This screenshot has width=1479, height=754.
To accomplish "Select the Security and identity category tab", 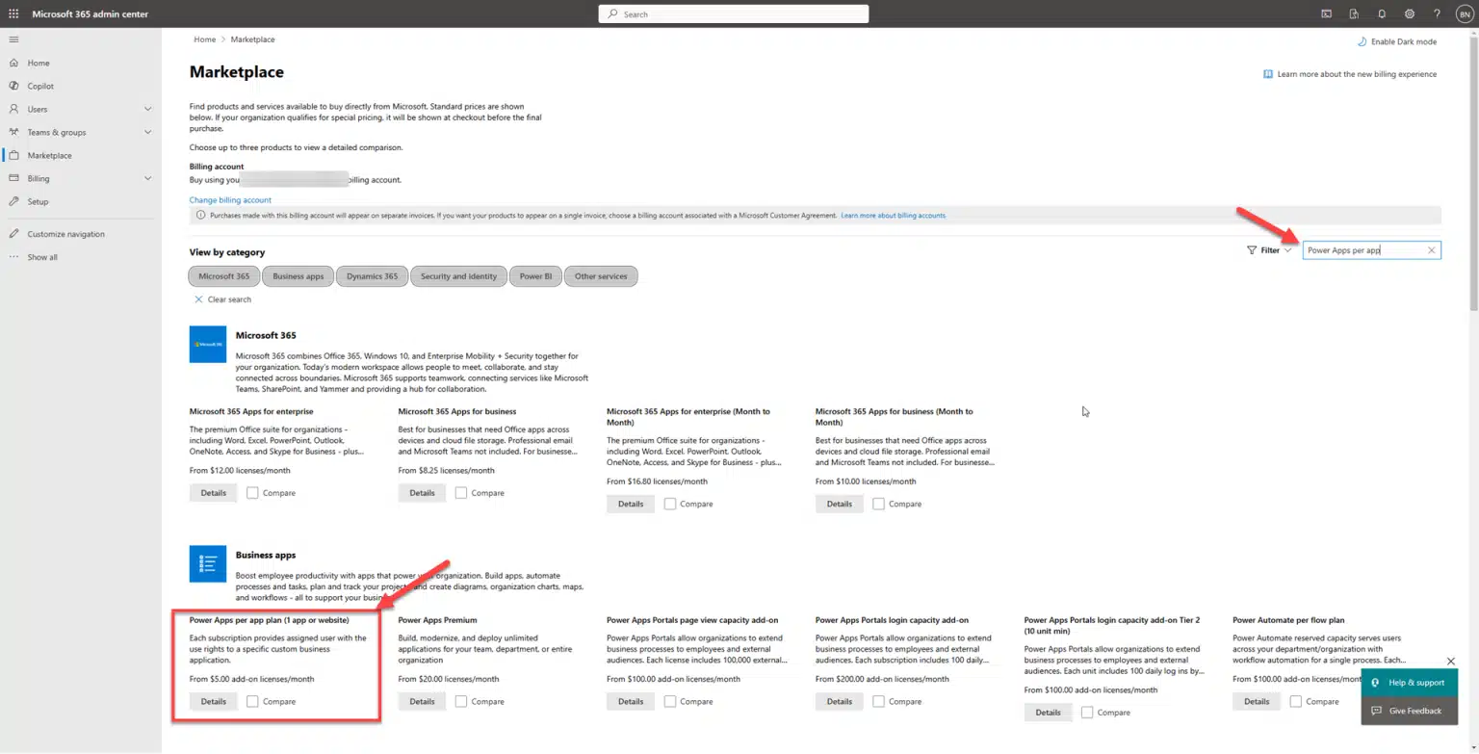I will click(x=458, y=276).
